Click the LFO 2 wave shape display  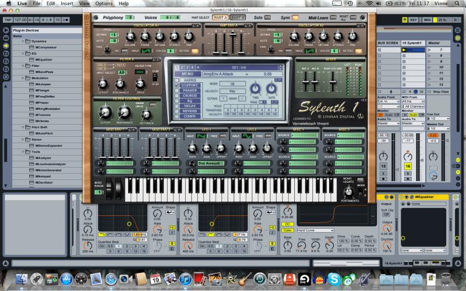[x=246, y=136]
